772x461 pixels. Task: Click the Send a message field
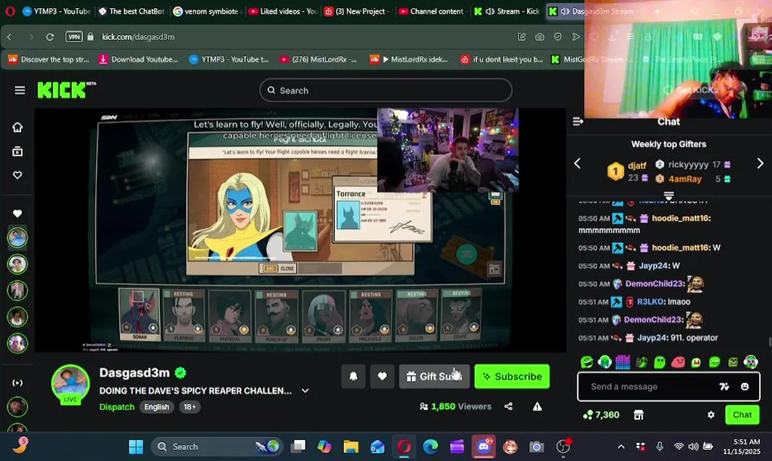(651, 387)
